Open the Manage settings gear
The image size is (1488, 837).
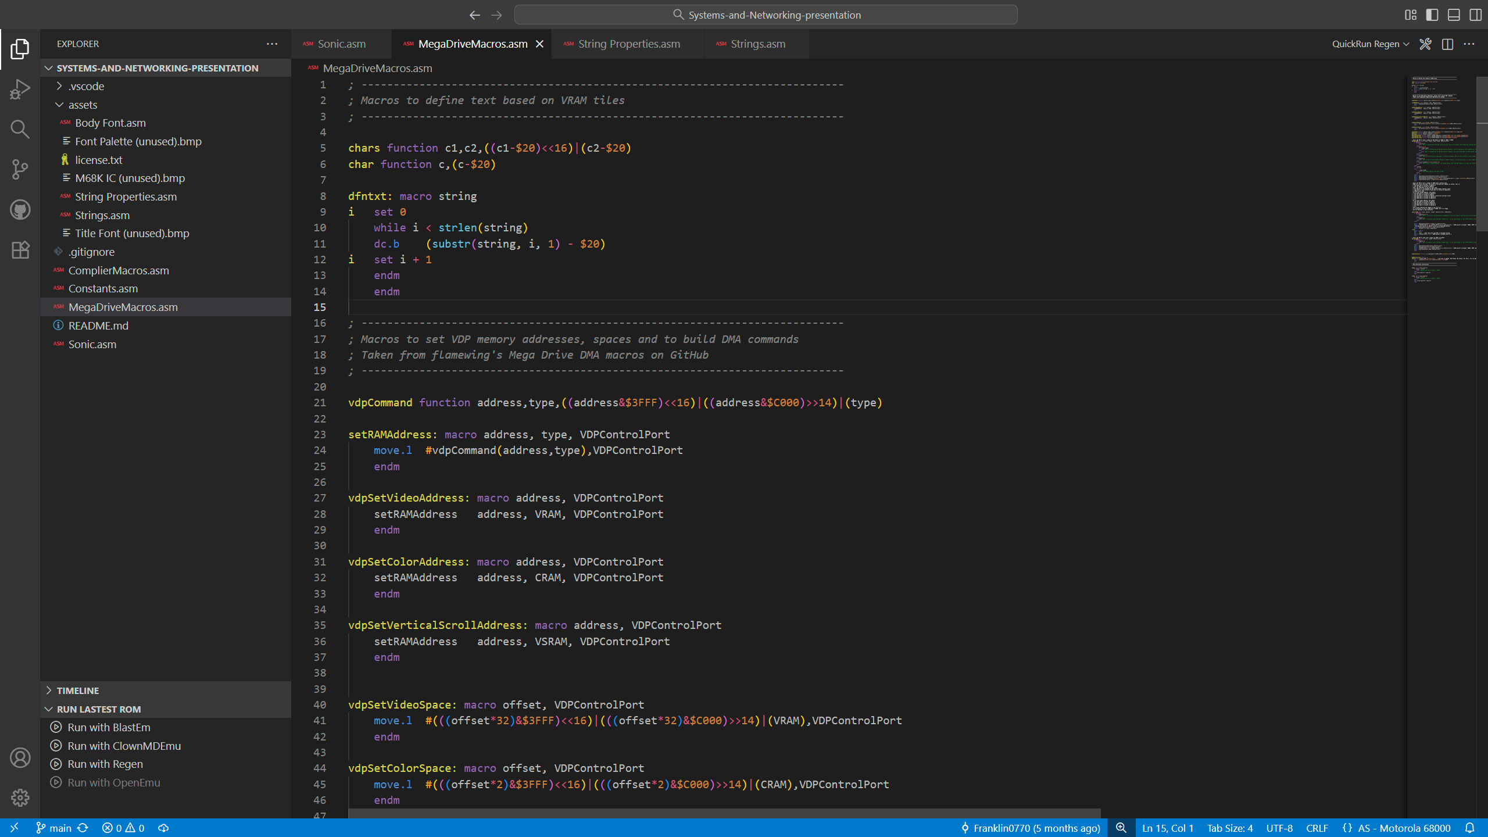[20, 798]
